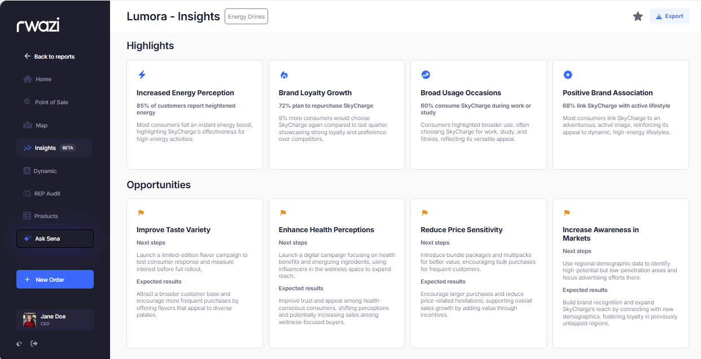Open Jane Doe profile avatar
This screenshot has width=701, height=359.
pos(29,320)
